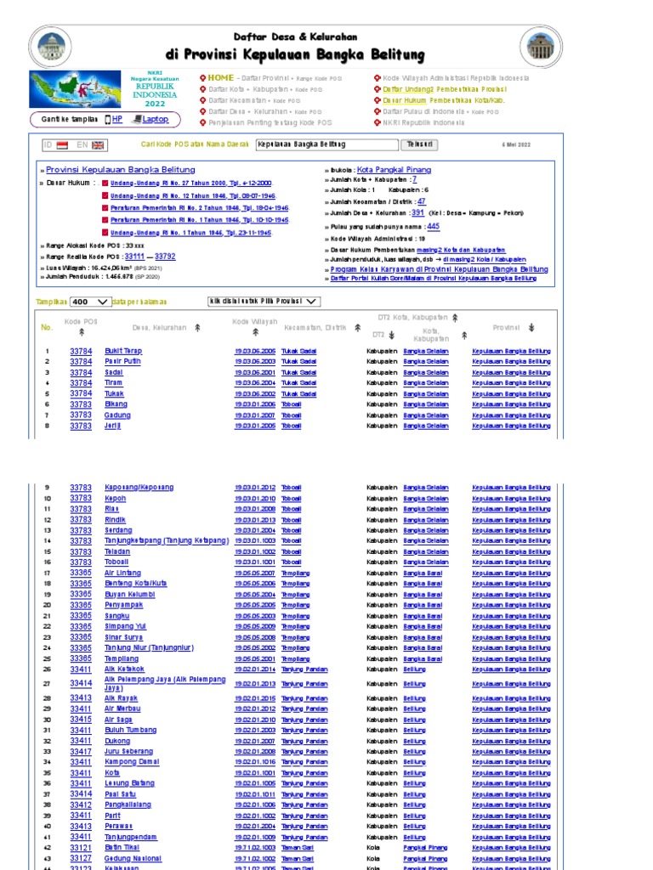Open Tanjung Pandan link in Kampong Damai row

pos(304,762)
